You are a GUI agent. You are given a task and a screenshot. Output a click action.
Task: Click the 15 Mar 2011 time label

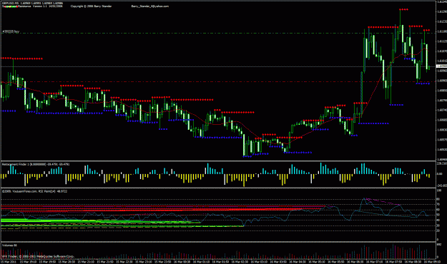pyautogui.click(x=9, y=262)
